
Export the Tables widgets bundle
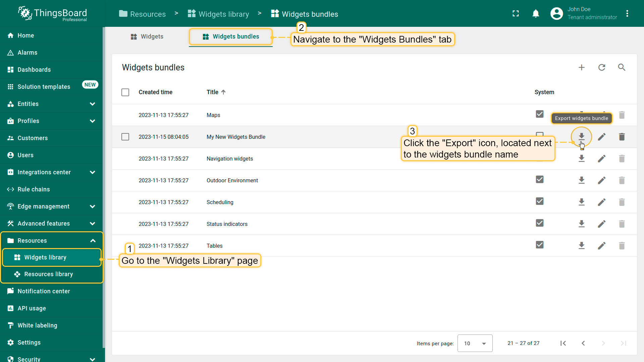click(581, 246)
